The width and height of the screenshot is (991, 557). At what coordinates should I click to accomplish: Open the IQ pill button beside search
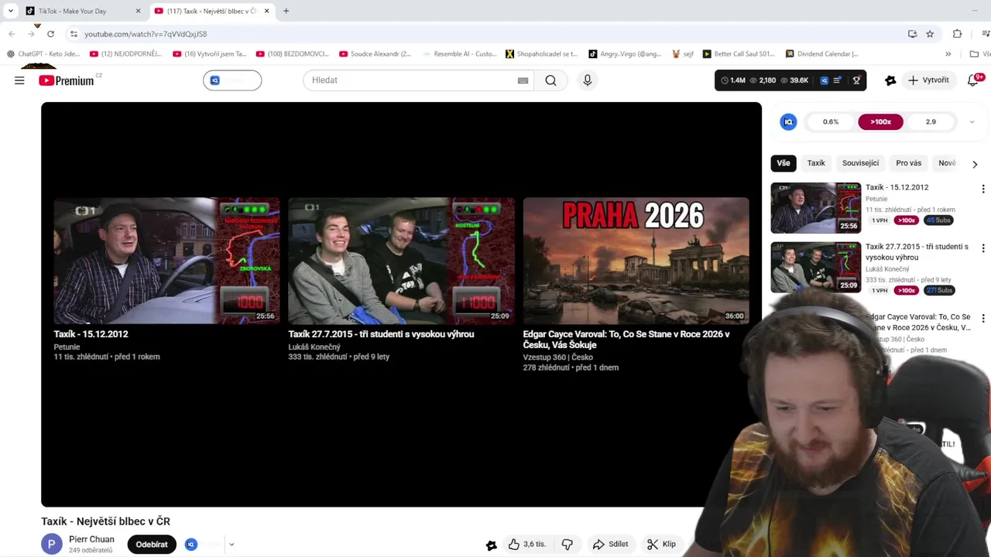(232, 80)
